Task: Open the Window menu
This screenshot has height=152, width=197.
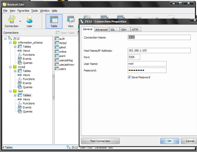Action: tap(45, 11)
